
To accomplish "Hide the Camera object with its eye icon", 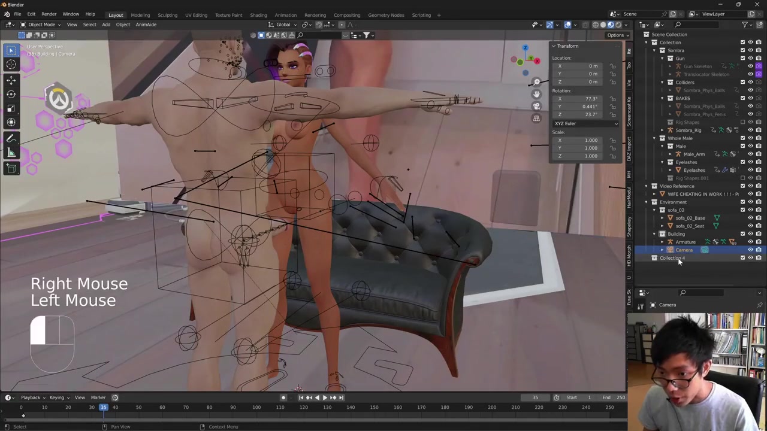I will [x=750, y=250].
